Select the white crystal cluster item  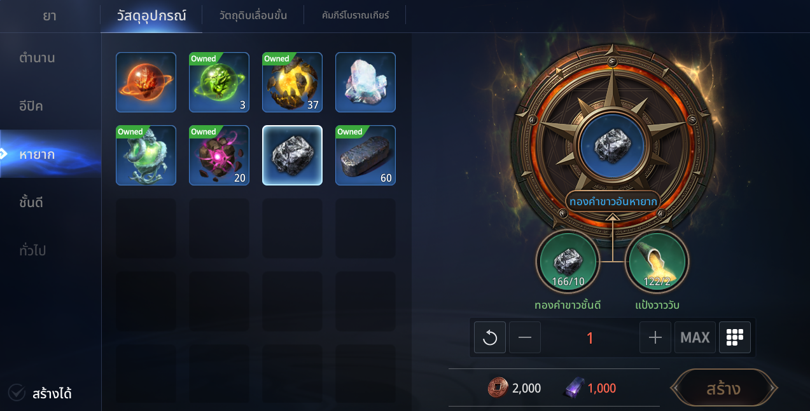[365, 82]
